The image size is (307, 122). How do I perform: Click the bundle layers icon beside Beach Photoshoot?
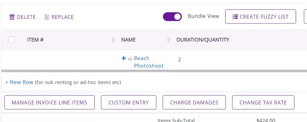coord(130,59)
